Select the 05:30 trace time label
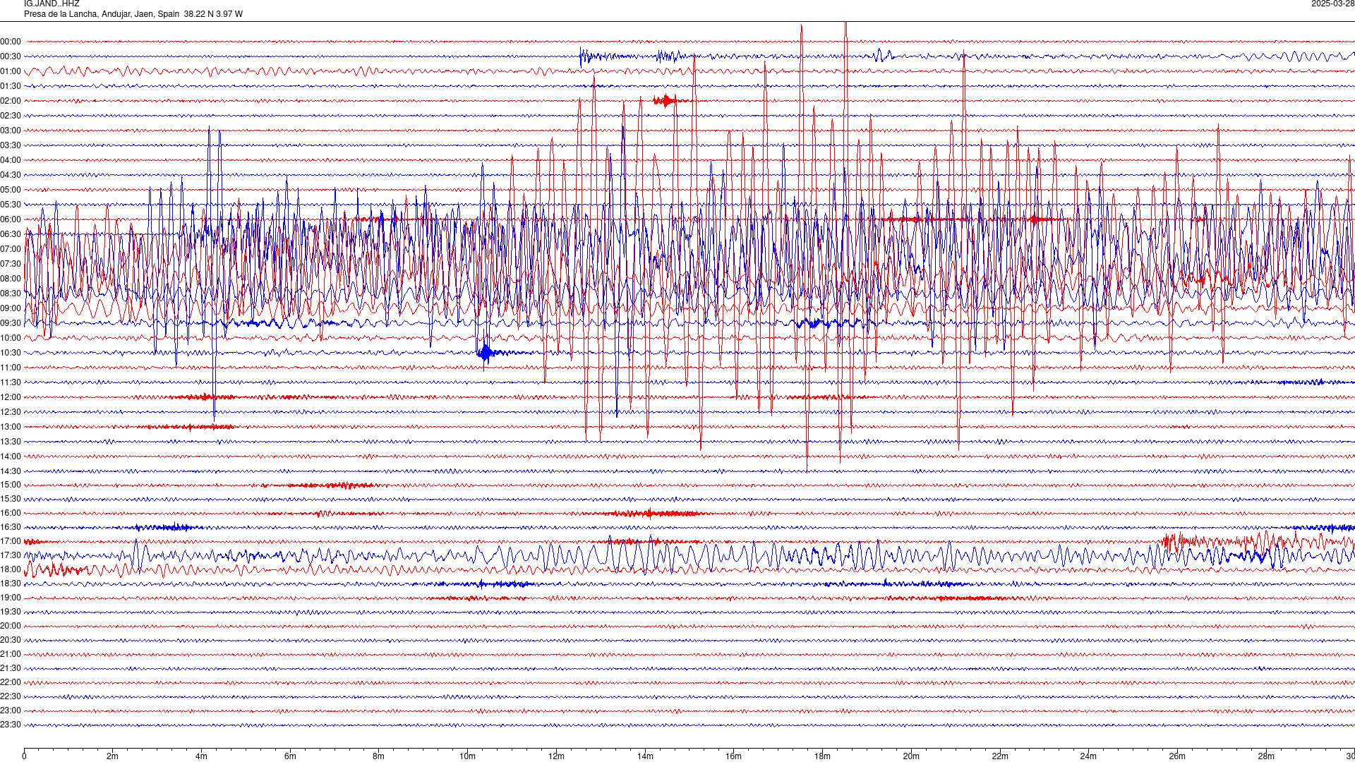 coord(11,205)
